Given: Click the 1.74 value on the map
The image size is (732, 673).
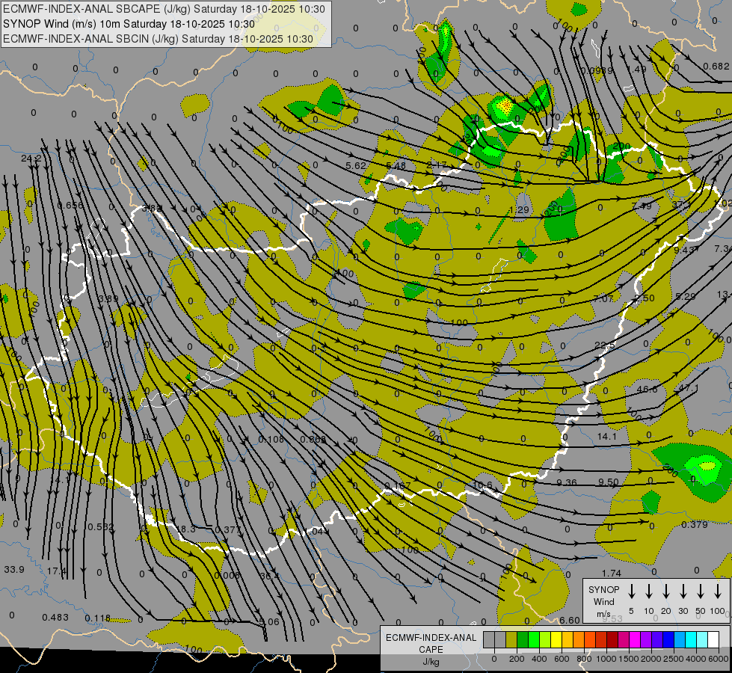Looking at the screenshot, I should 612,573.
